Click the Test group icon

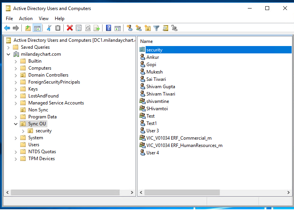(x=143, y=116)
